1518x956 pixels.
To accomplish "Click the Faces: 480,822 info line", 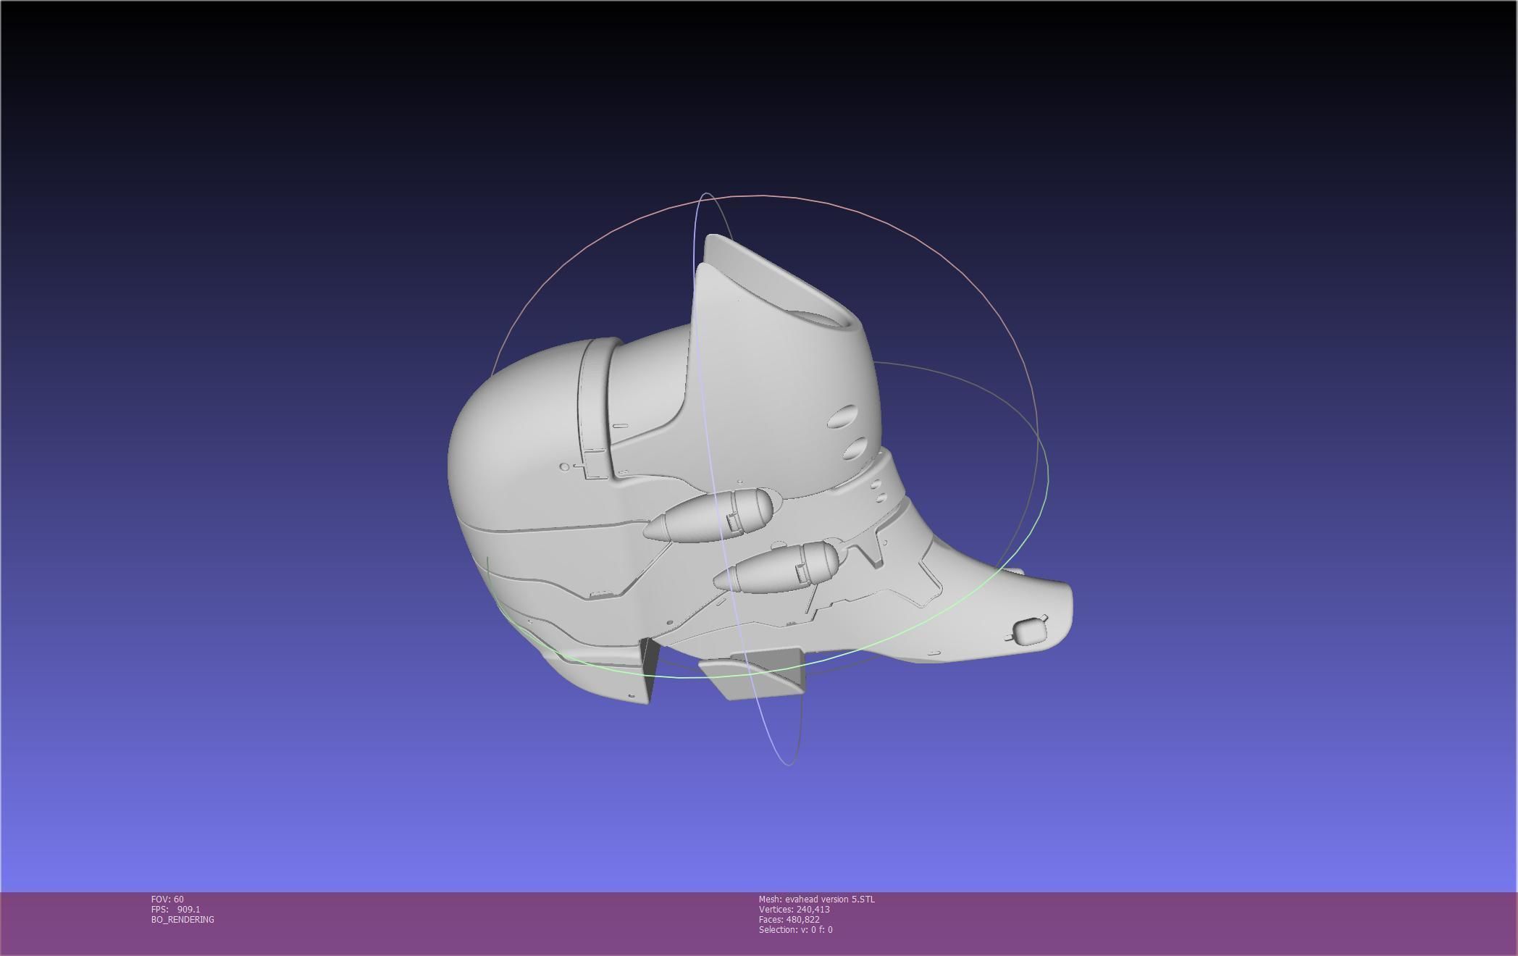I will (x=789, y=919).
